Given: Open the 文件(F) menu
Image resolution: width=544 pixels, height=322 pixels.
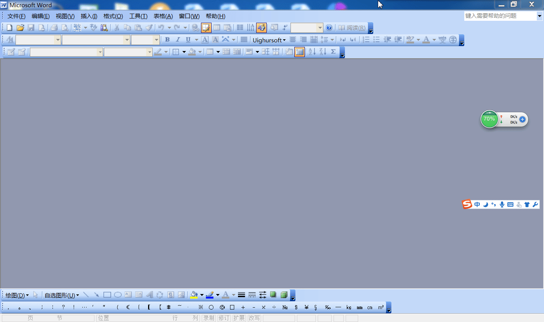Looking at the screenshot, I should (17, 16).
